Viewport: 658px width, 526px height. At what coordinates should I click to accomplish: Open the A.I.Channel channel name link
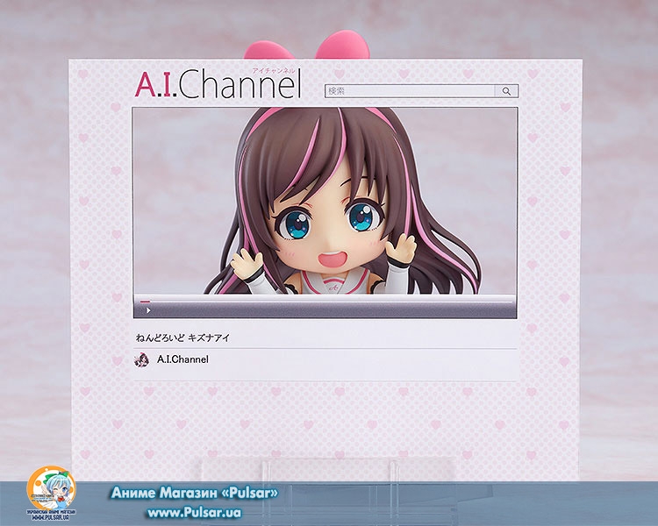[x=182, y=359]
